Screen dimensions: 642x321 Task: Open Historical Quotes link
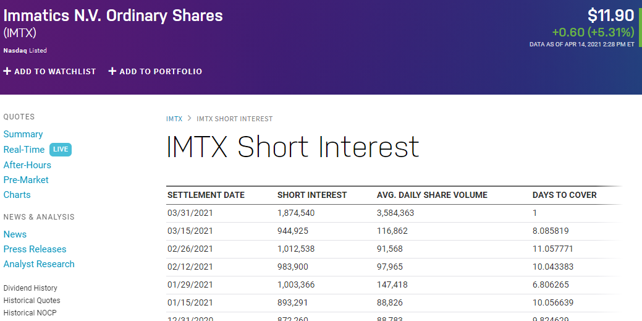[x=32, y=301]
